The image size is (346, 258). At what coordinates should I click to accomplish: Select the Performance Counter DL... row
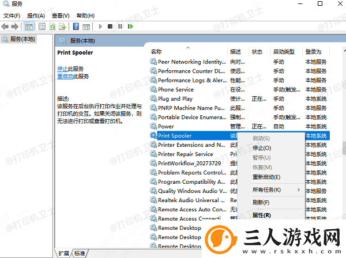[239, 71]
